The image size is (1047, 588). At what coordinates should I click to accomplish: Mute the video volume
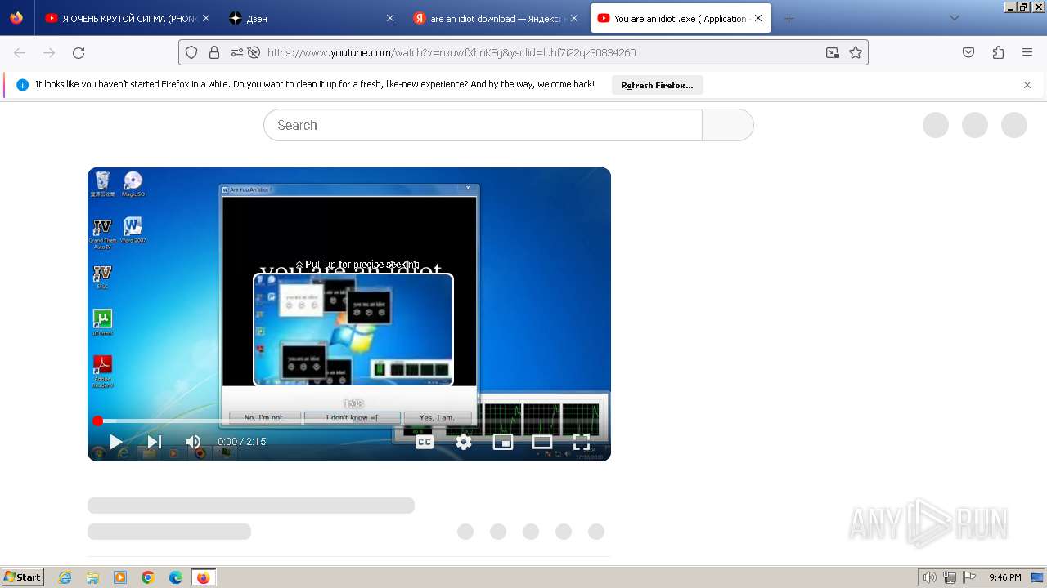(193, 442)
